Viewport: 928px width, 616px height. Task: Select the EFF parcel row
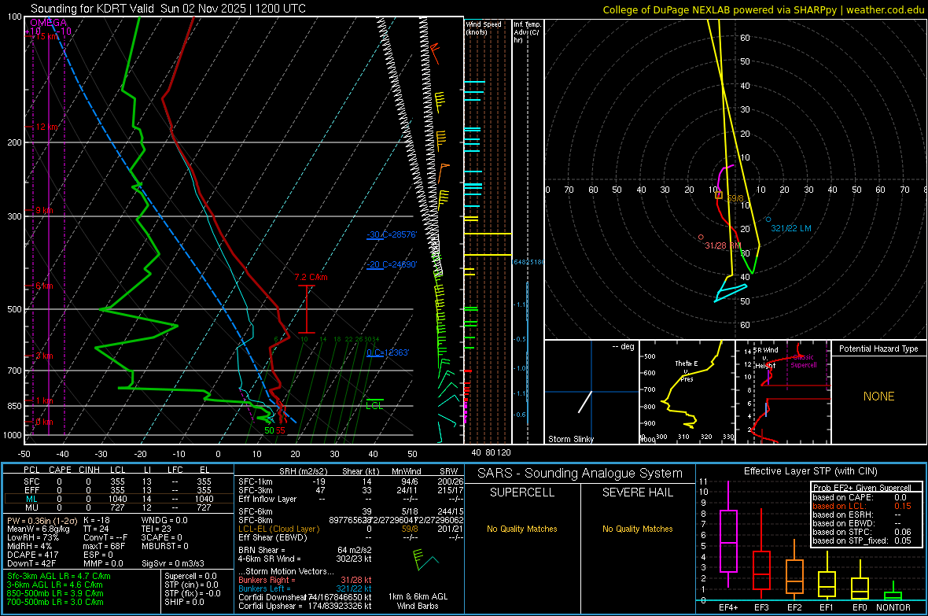[118, 490]
